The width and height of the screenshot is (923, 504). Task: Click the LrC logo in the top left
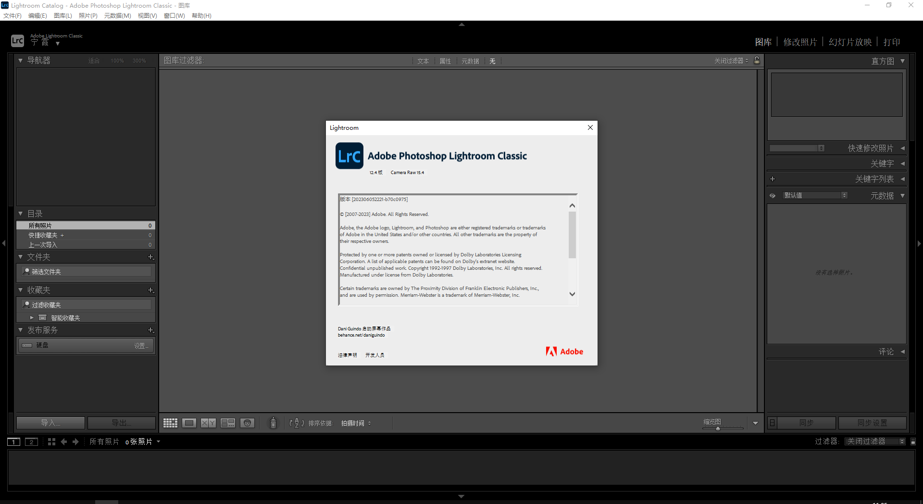point(17,40)
